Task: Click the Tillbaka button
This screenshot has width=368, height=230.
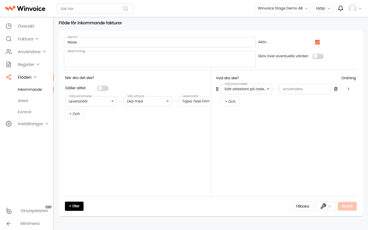Action: (302, 206)
